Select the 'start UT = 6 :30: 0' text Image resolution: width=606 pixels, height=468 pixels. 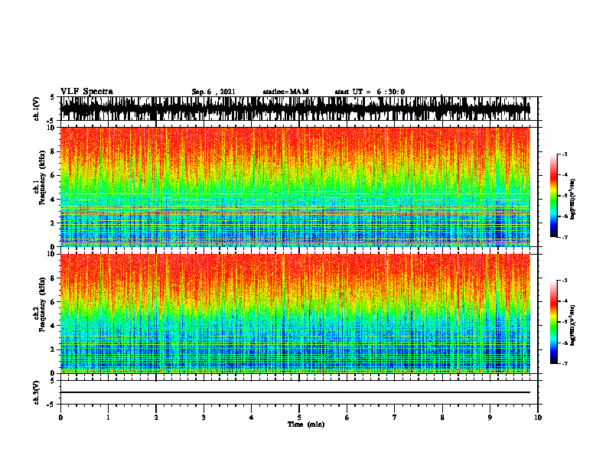coord(370,92)
